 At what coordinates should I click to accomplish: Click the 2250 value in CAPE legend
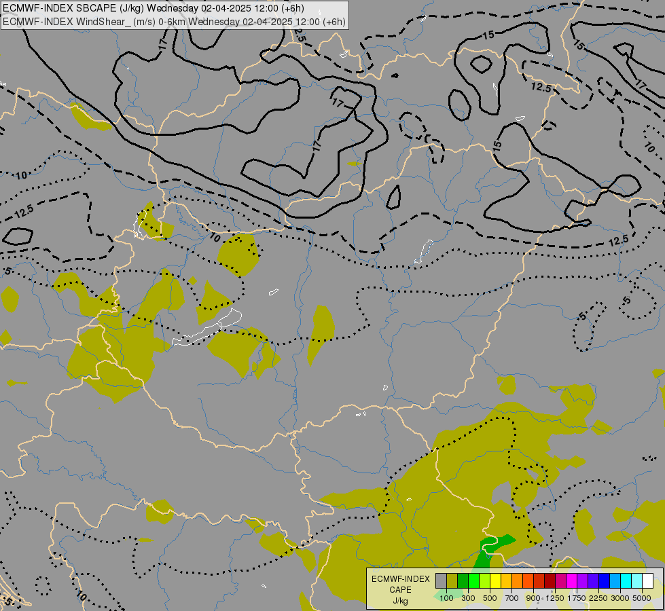tap(598, 598)
